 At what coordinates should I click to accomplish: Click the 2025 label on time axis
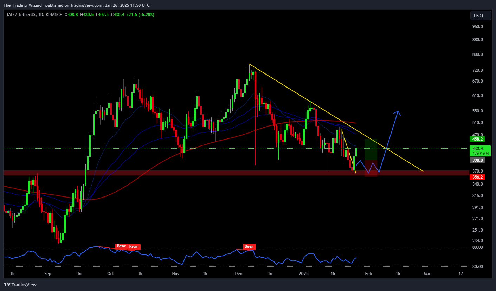coord(303,273)
